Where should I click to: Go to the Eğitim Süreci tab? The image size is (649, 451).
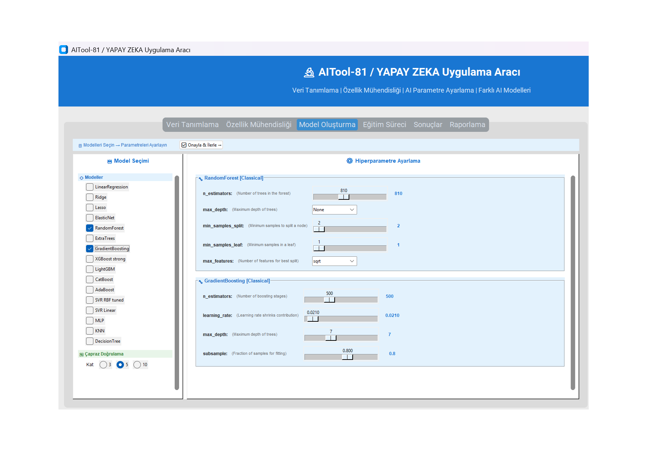click(x=384, y=125)
